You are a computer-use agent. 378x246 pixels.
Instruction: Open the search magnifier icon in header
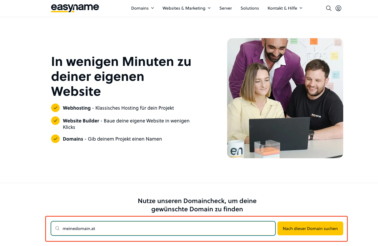click(x=329, y=8)
